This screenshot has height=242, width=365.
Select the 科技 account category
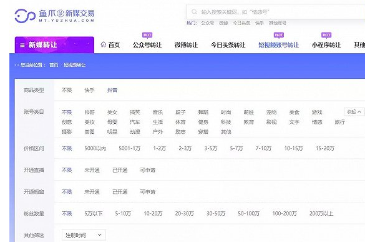point(226,122)
